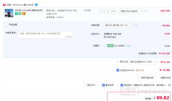
Task: Click the shop name Skechers儿童outlet店
Action: 23,5
